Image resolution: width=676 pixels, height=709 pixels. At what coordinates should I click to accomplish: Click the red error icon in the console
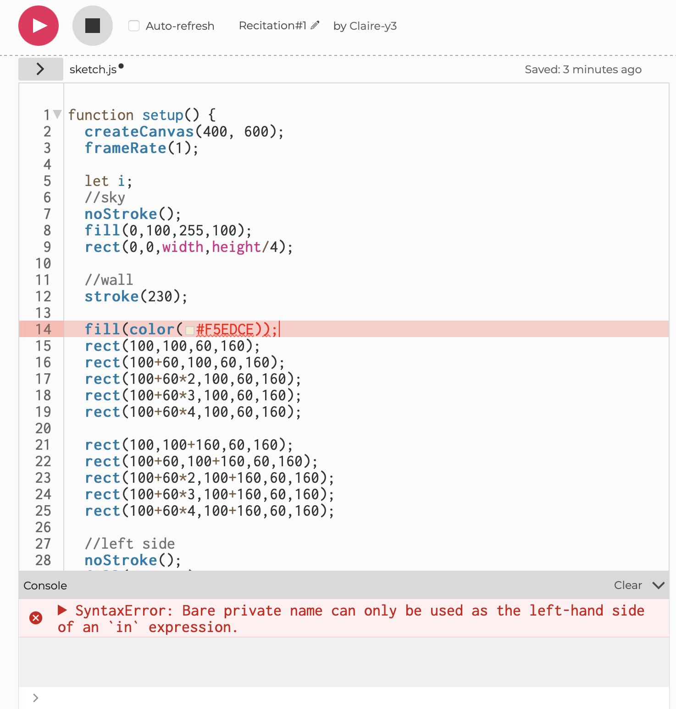pyautogui.click(x=36, y=618)
